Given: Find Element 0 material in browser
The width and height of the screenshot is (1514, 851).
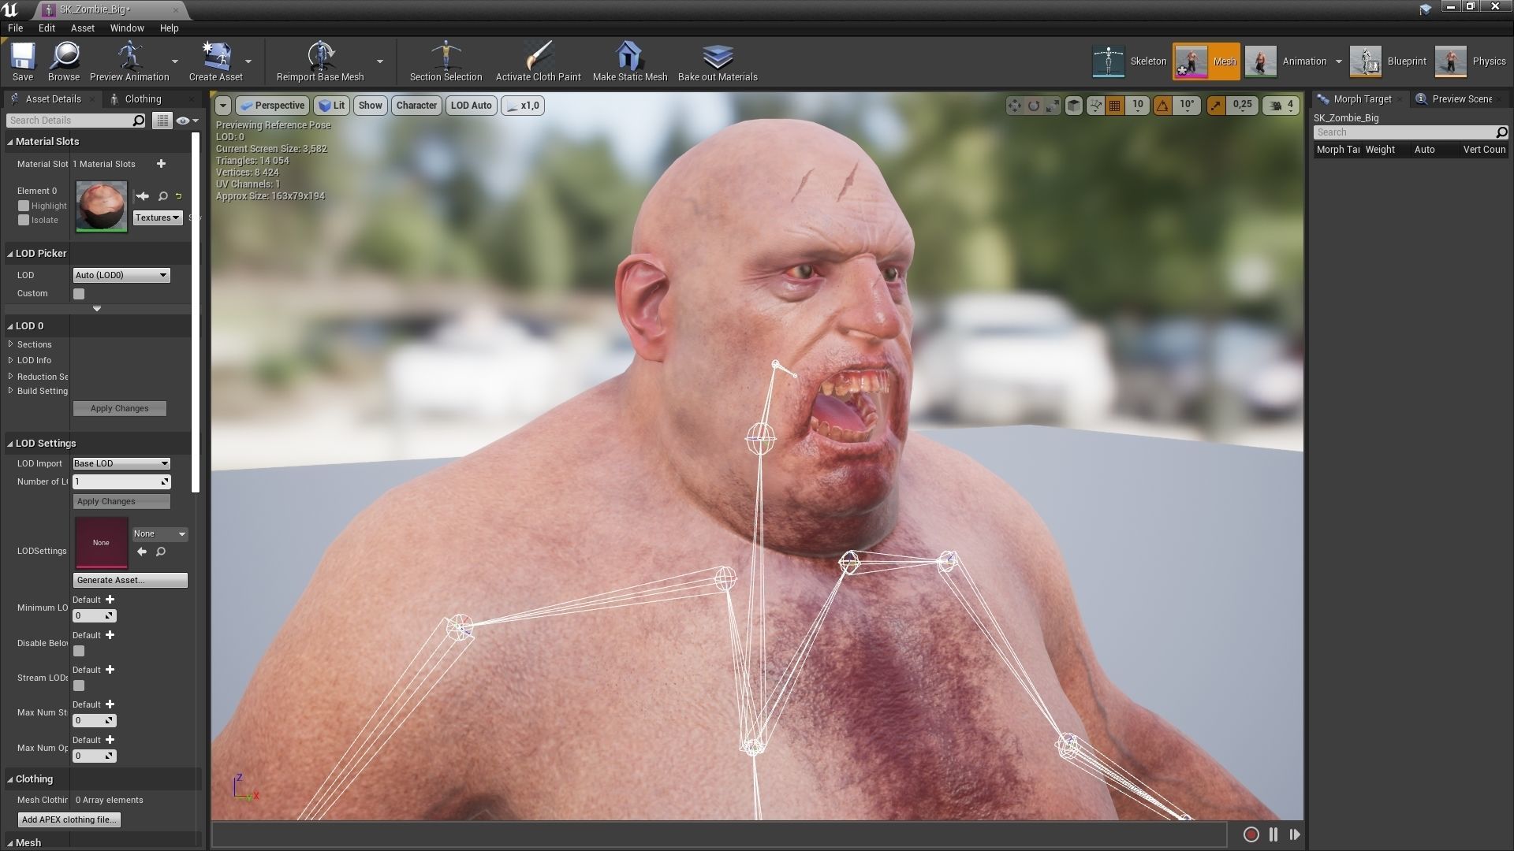Looking at the screenshot, I should (162, 196).
